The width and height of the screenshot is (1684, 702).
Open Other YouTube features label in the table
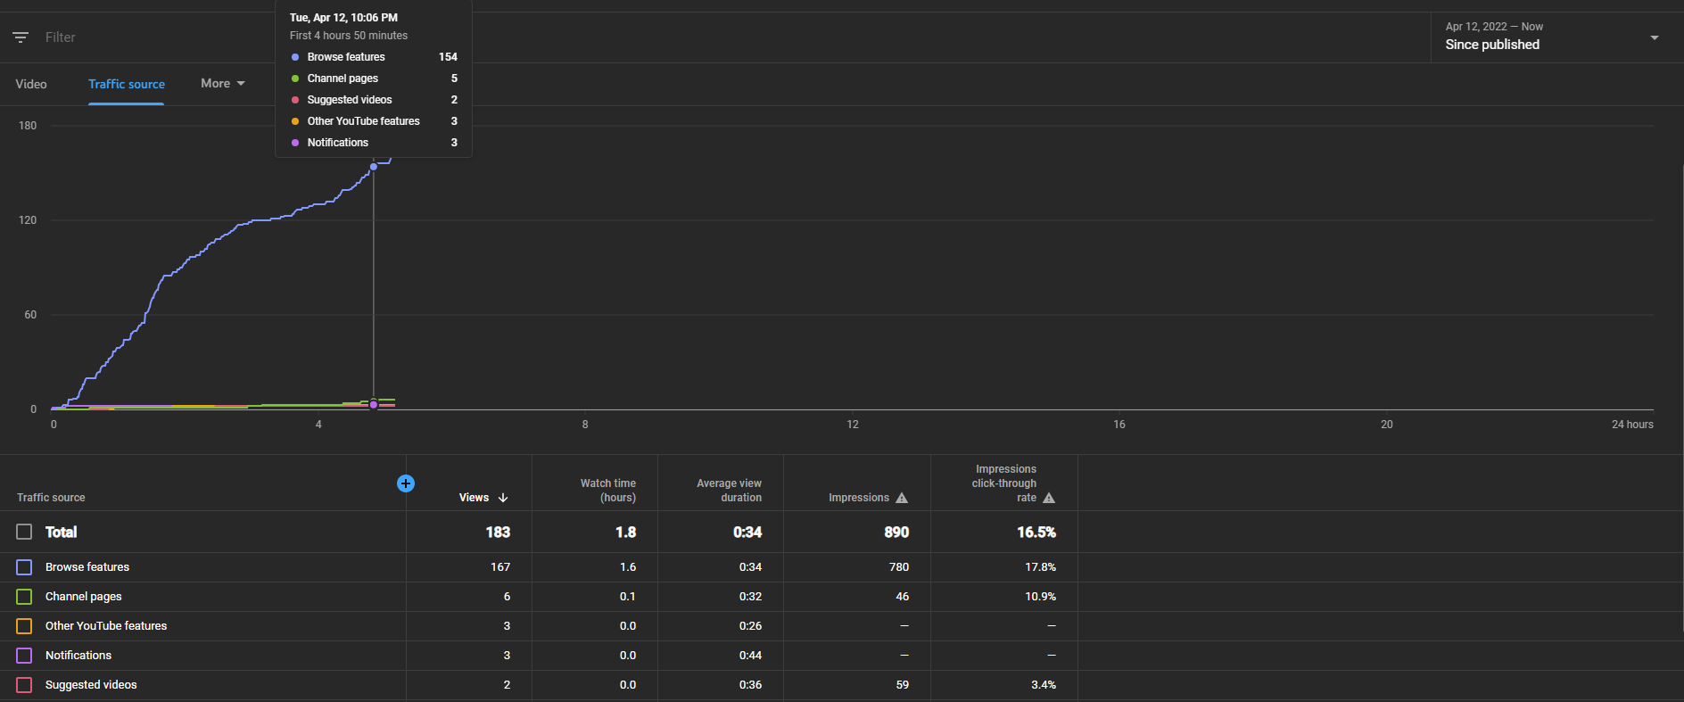click(106, 626)
